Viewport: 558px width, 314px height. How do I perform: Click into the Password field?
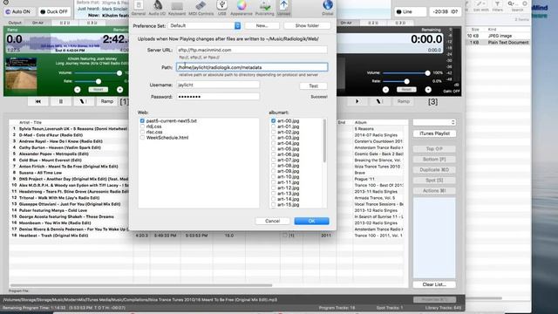[x=218, y=97]
